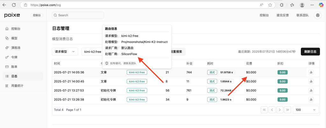Jump to the last page arrow
326x128 pixels.
click(287, 110)
